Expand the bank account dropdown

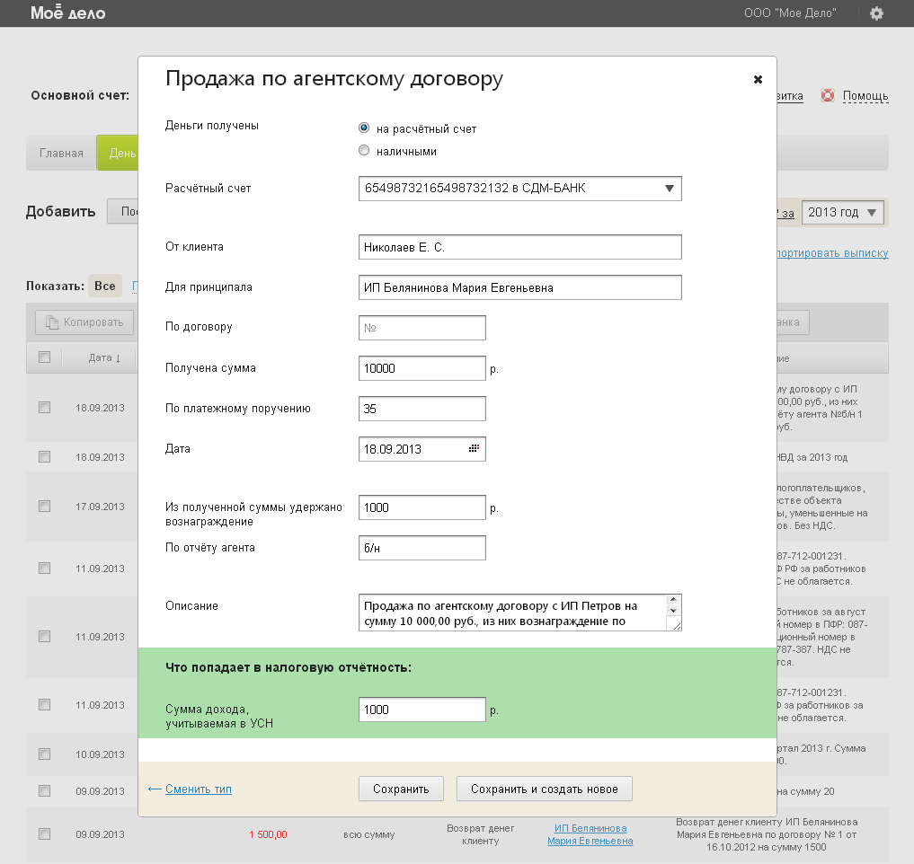click(669, 189)
